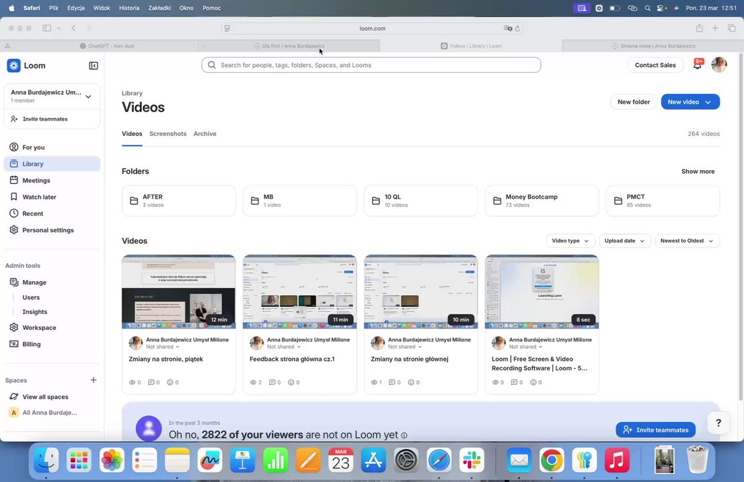
Task: Switch to Archive tab
Action: coord(205,134)
